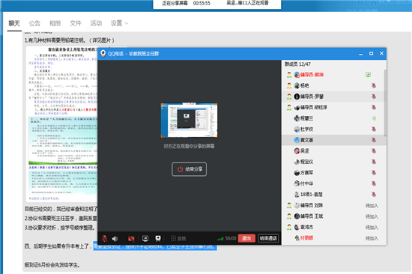This screenshot has width=412, height=274.
Task: Click the 吴坚...等11人正在观看 viewers label
Action: [247, 3]
